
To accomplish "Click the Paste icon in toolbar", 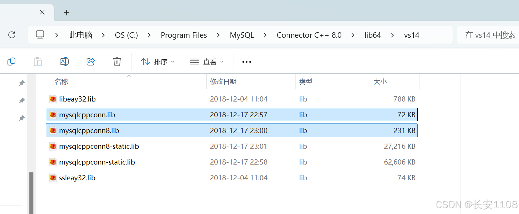I will (38, 62).
